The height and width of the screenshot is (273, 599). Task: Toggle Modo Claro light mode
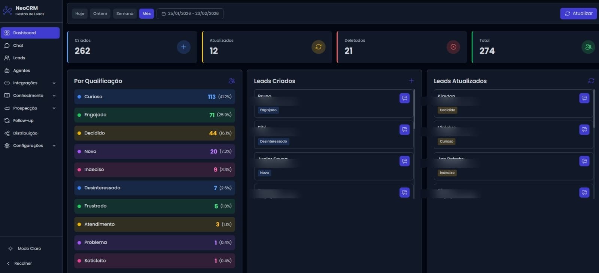click(25, 248)
